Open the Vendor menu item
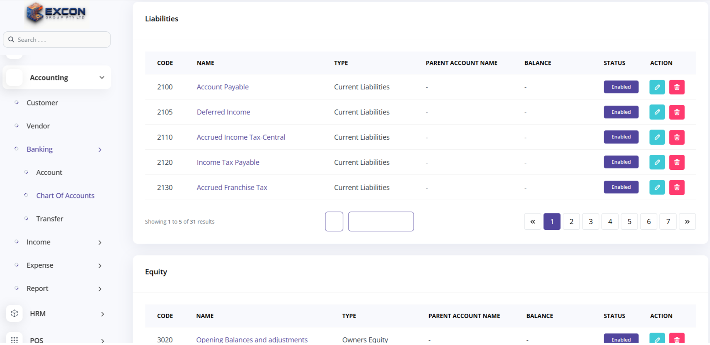Image resolution: width=710 pixels, height=345 pixels. click(x=38, y=126)
